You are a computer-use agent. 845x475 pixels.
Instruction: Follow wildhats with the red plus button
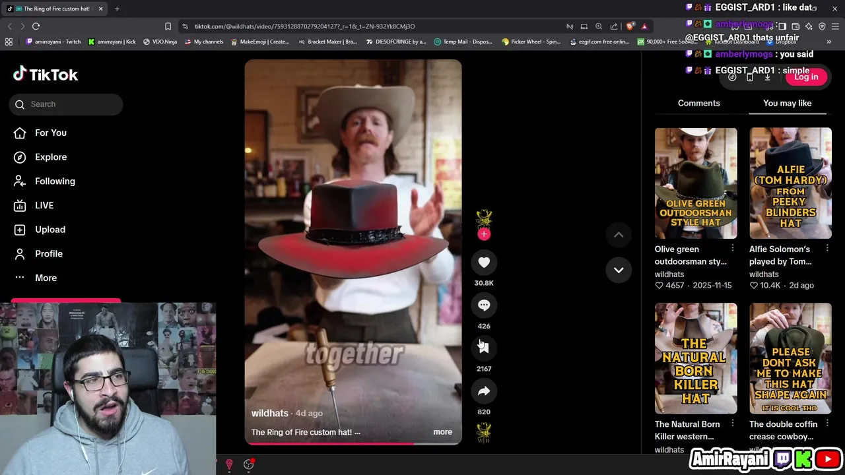tap(484, 234)
